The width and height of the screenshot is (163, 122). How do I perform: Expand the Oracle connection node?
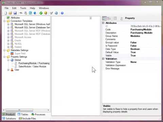[x=8, y=40]
